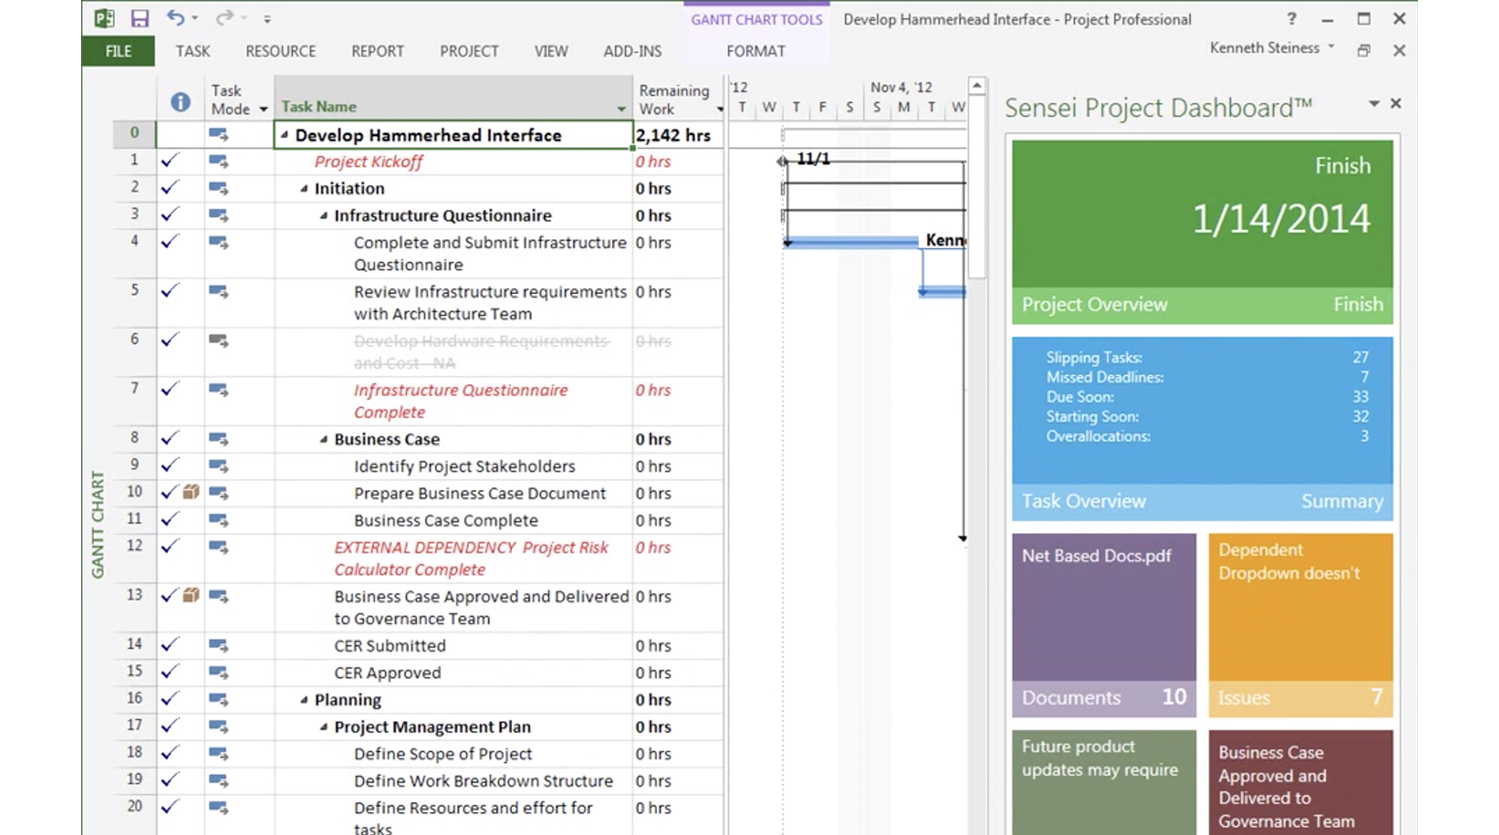Viewport: 1499px width, 835px height.
Task: Open the Help question mark icon
Action: (1292, 18)
